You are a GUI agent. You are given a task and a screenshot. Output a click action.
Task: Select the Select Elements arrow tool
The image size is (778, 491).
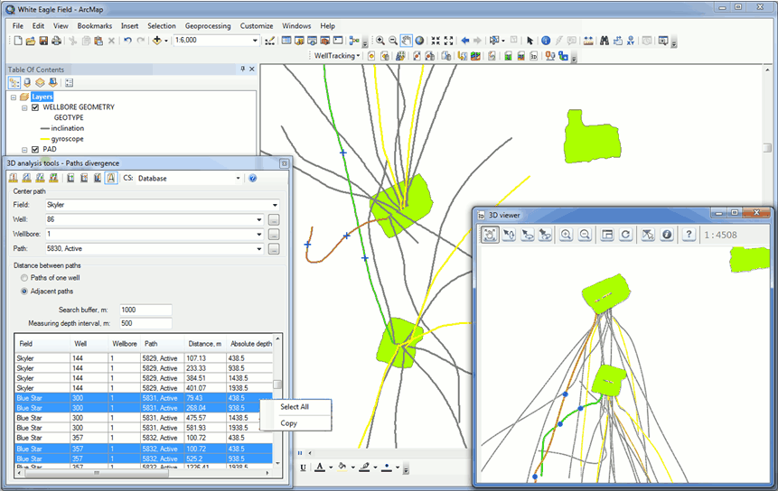click(530, 41)
